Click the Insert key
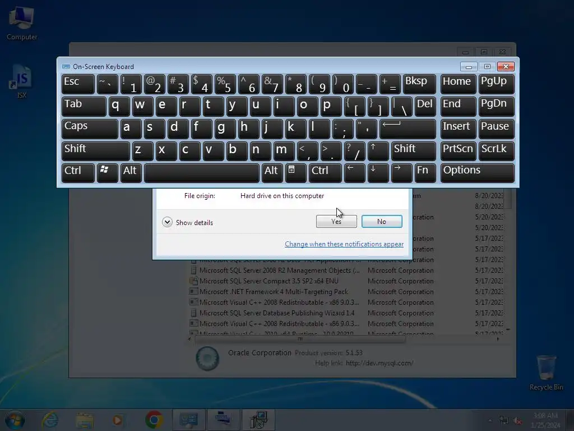 click(x=459, y=129)
